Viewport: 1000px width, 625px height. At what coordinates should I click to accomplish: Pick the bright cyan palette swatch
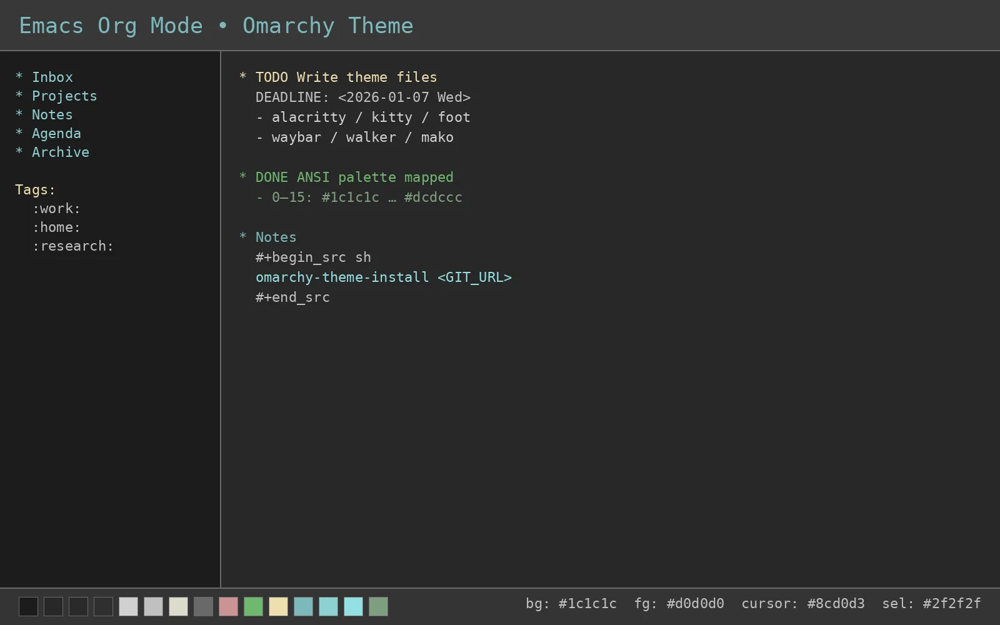pyautogui.click(x=353, y=606)
